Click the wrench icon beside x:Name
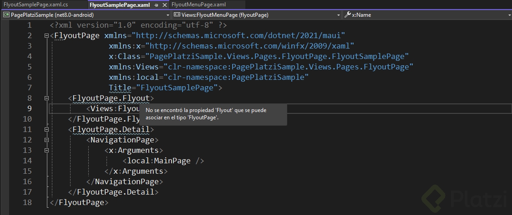 (x=347, y=15)
